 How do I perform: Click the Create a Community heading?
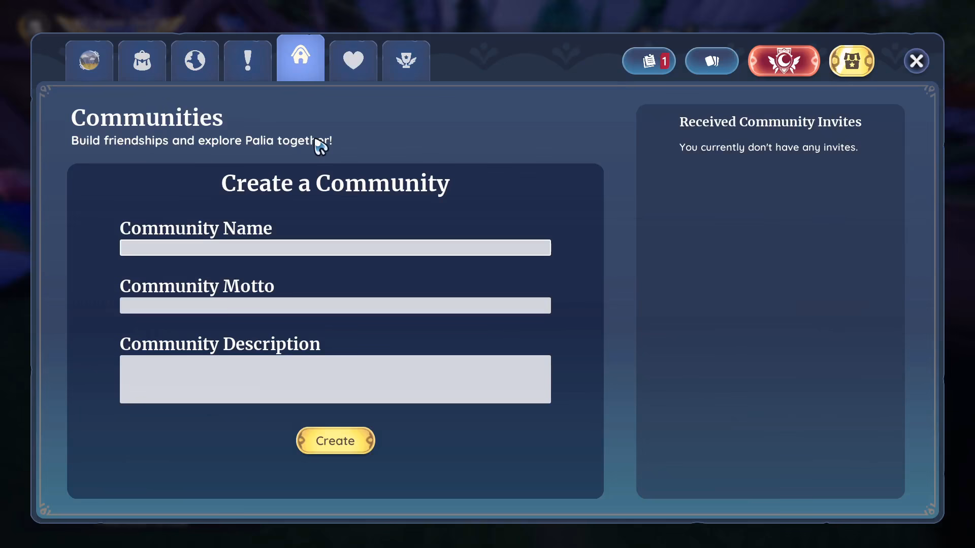(x=335, y=183)
